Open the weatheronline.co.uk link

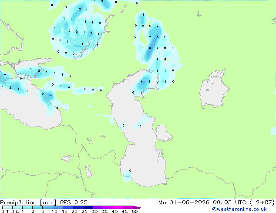pos(239,209)
